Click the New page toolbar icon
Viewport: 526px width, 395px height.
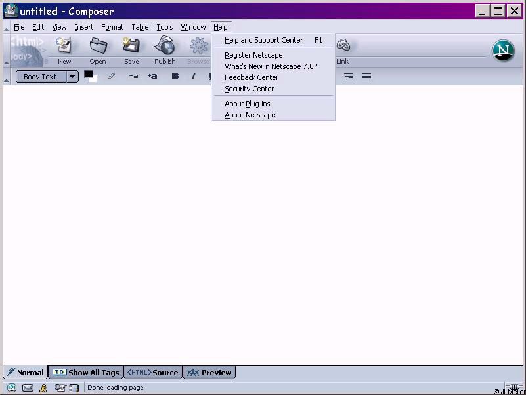64,46
